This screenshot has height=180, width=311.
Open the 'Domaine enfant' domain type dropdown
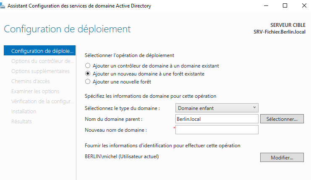(217, 108)
